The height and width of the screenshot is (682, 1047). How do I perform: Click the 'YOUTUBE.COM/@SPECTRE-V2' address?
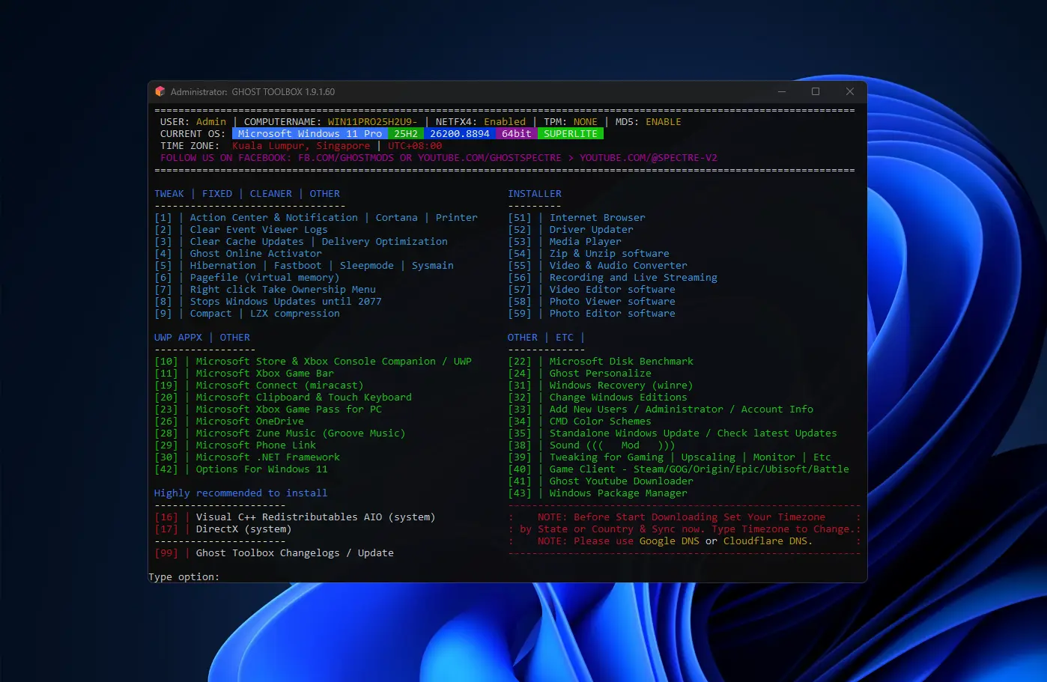point(649,158)
